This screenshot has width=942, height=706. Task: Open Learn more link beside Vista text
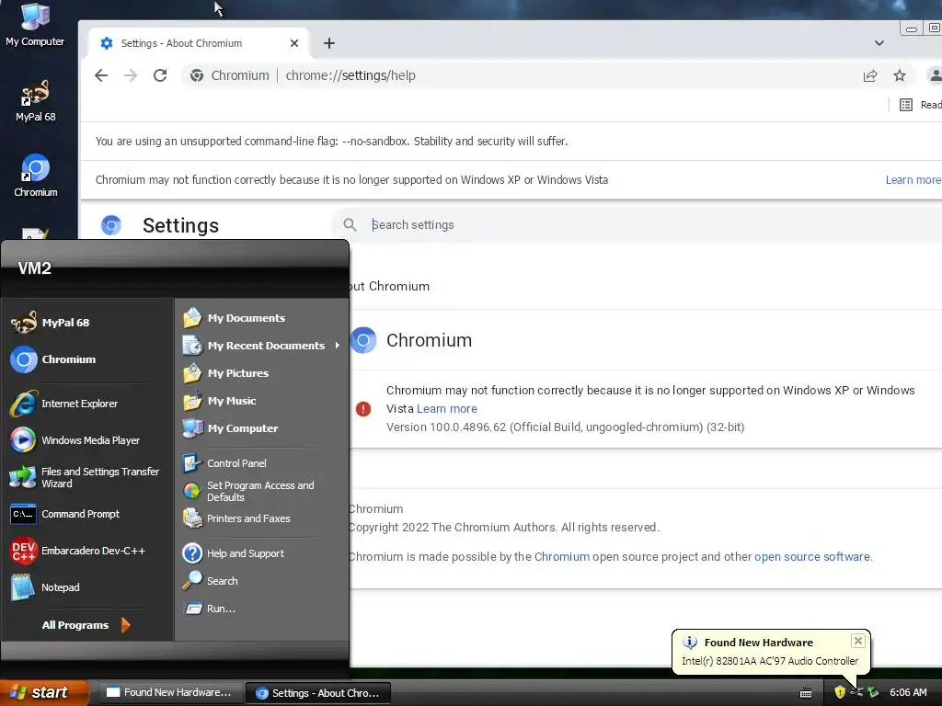[446, 408]
